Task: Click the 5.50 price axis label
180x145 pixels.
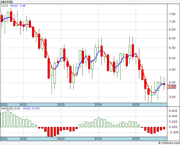Action: point(172,48)
